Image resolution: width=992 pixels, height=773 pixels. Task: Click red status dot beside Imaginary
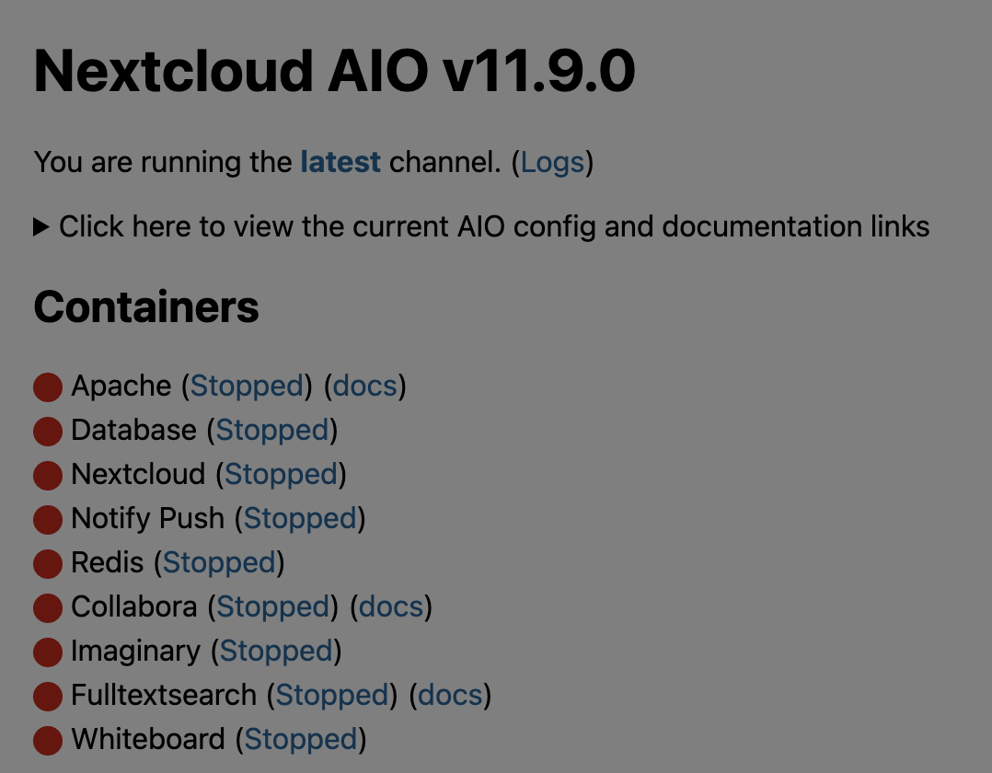pos(48,652)
